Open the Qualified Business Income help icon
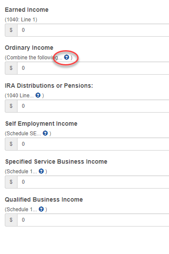The height and width of the screenshot is (254, 169). click(41, 209)
